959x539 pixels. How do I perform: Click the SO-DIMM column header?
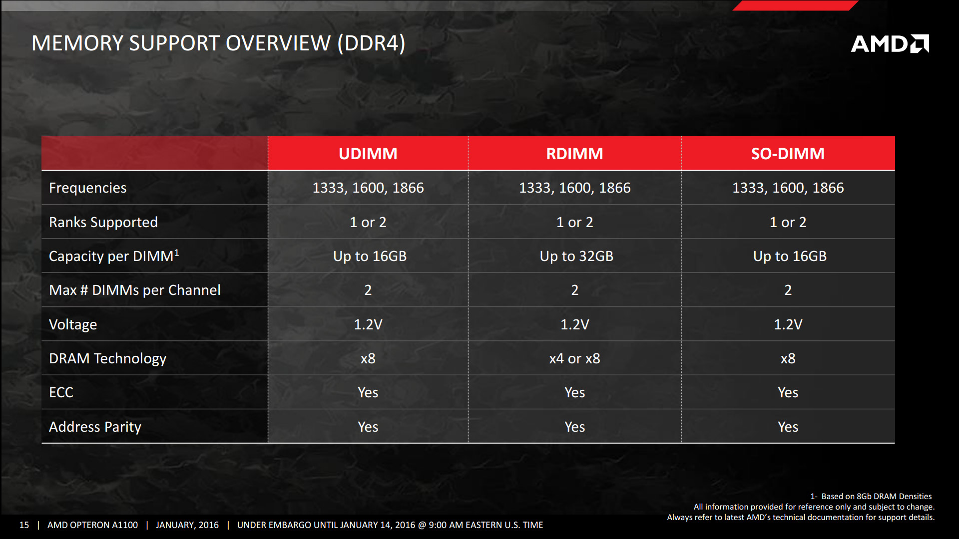click(x=788, y=154)
